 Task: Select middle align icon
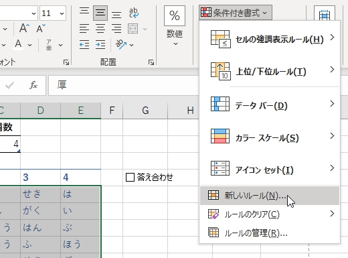(x=100, y=13)
